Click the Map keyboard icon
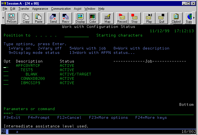198x135 pixels. [107, 18]
